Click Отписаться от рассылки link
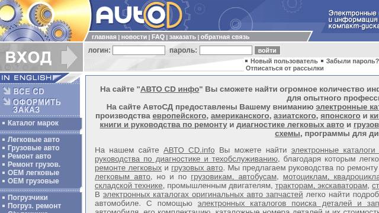Viewport: 379px width, 213px height. click(284, 69)
